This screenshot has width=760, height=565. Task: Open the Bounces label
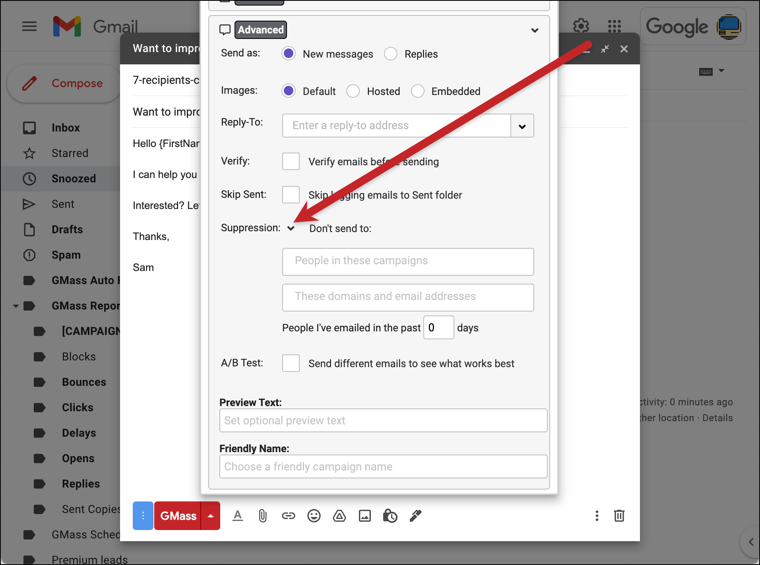click(84, 382)
